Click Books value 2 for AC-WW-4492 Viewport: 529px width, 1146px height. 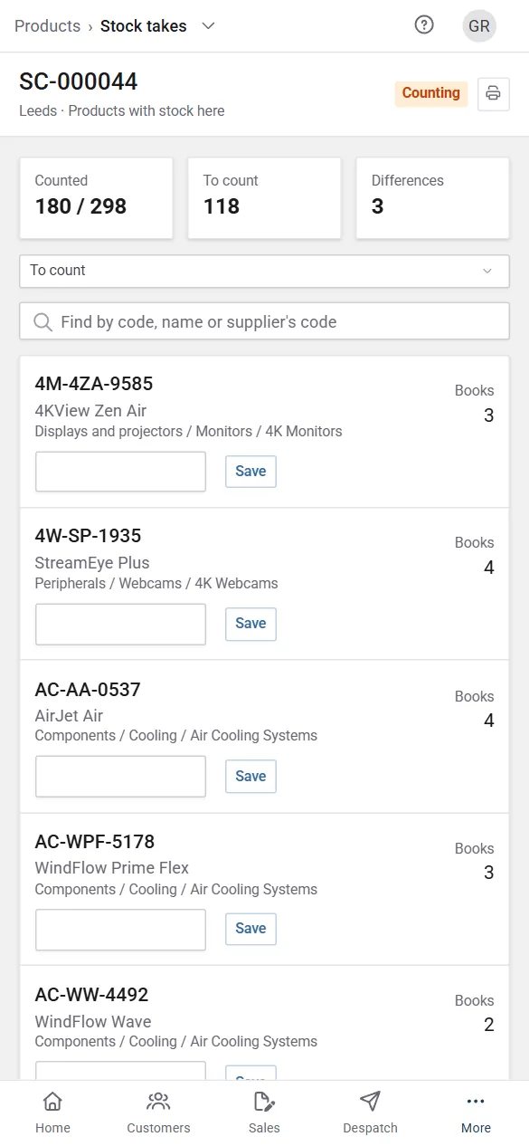(x=489, y=1026)
